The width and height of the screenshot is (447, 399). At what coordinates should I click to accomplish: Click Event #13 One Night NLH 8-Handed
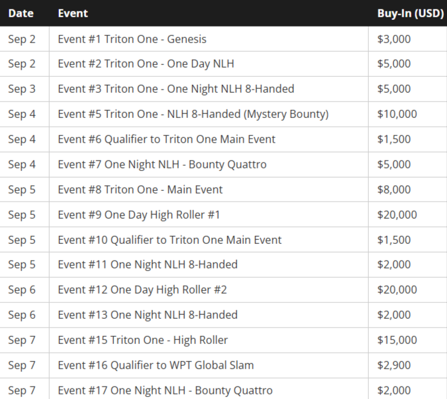click(x=147, y=315)
